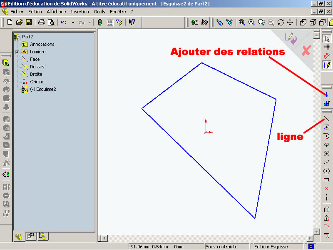
Task: Select the Offset Entities tool
Action: 327,235
